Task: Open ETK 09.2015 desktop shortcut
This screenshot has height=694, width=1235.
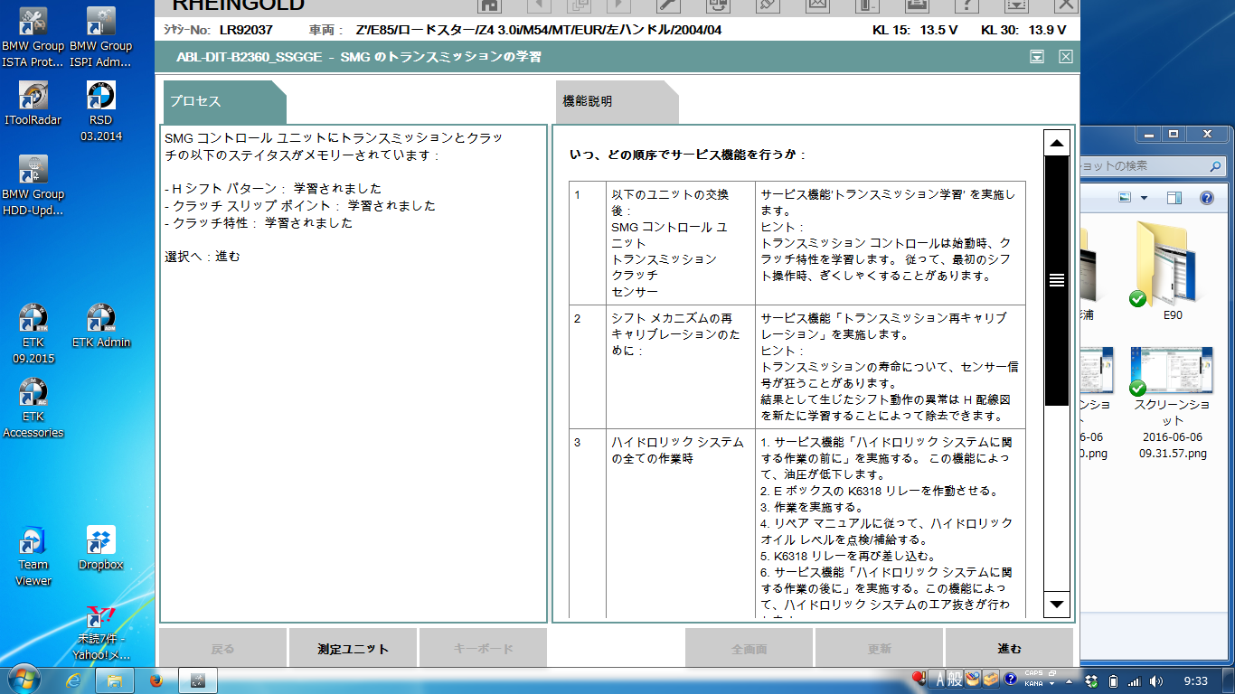Action: (x=33, y=334)
